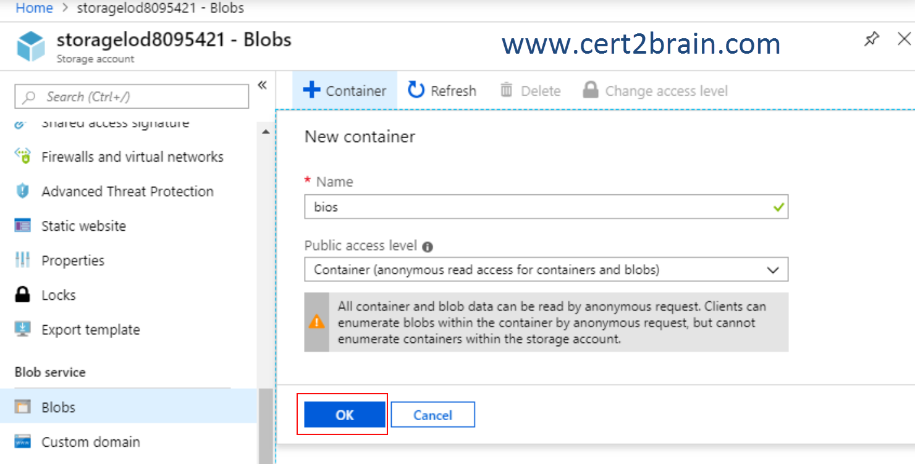This screenshot has width=915, height=464.
Task: Expand the Public access level dropdown
Action: click(546, 270)
